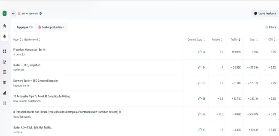Go back using the left arrow button
Screen dimensions: 279x136
pos(13,14)
